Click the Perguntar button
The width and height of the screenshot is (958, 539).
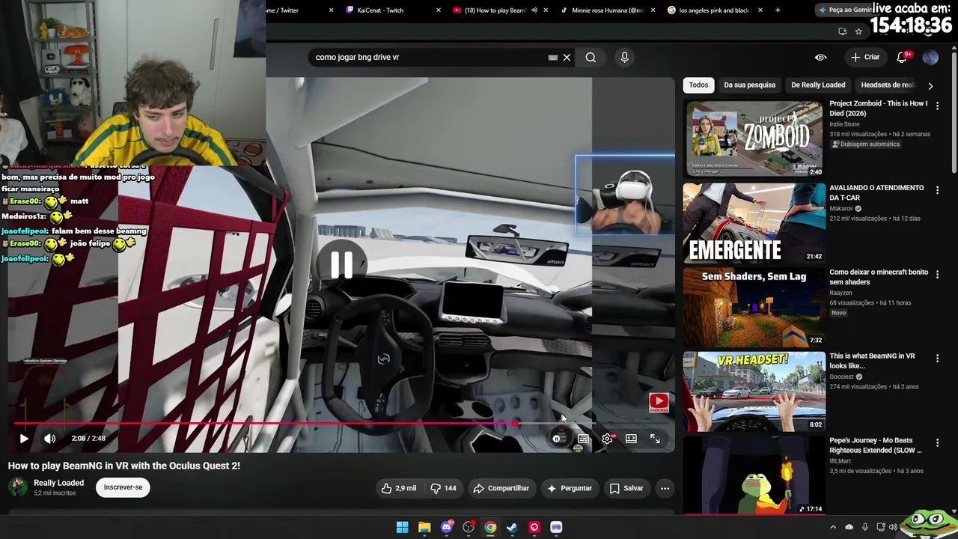click(x=569, y=488)
